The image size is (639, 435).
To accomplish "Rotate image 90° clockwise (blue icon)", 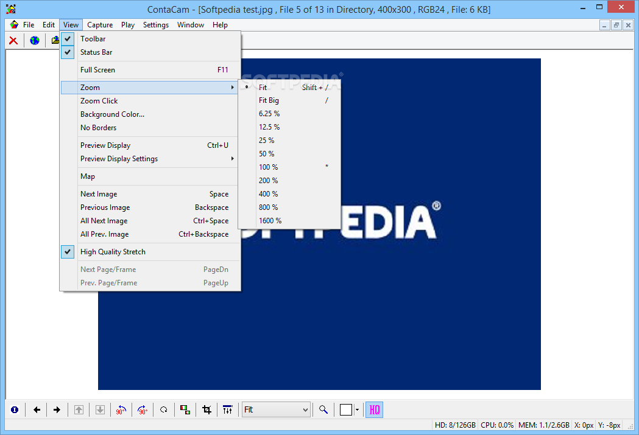I will [x=143, y=410].
